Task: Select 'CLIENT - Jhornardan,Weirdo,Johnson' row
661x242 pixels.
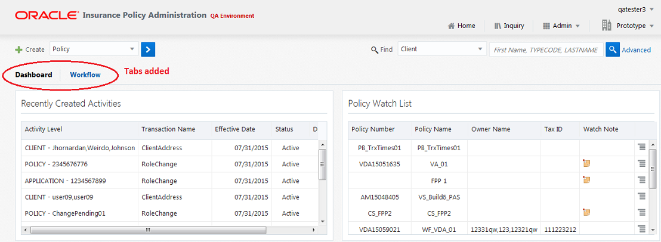Action: [170, 148]
